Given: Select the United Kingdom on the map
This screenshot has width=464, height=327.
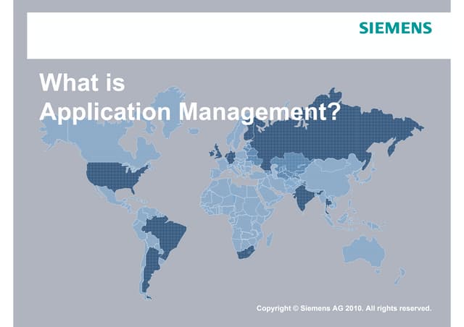Looking at the screenshot, I should [217, 153].
